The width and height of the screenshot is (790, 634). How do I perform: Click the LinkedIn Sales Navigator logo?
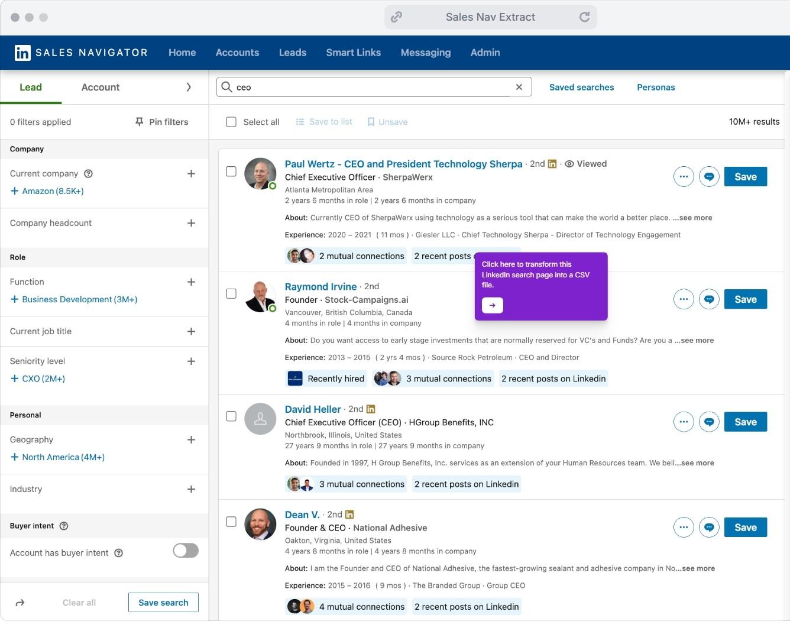[x=81, y=53]
